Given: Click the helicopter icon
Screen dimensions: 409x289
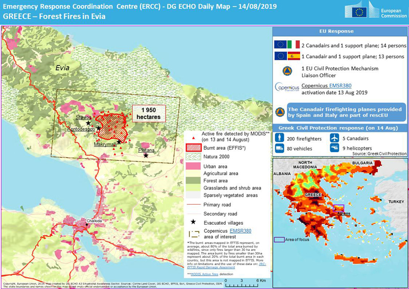Looking at the screenshot, I should [334, 148].
